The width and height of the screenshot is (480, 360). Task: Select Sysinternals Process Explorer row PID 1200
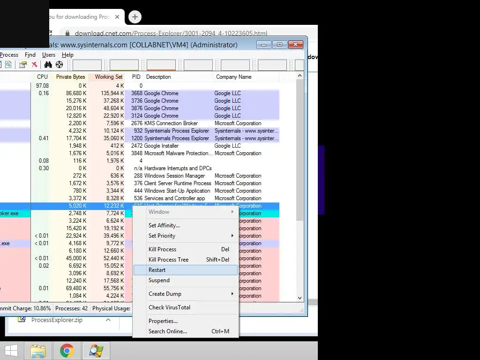click(140, 138)
